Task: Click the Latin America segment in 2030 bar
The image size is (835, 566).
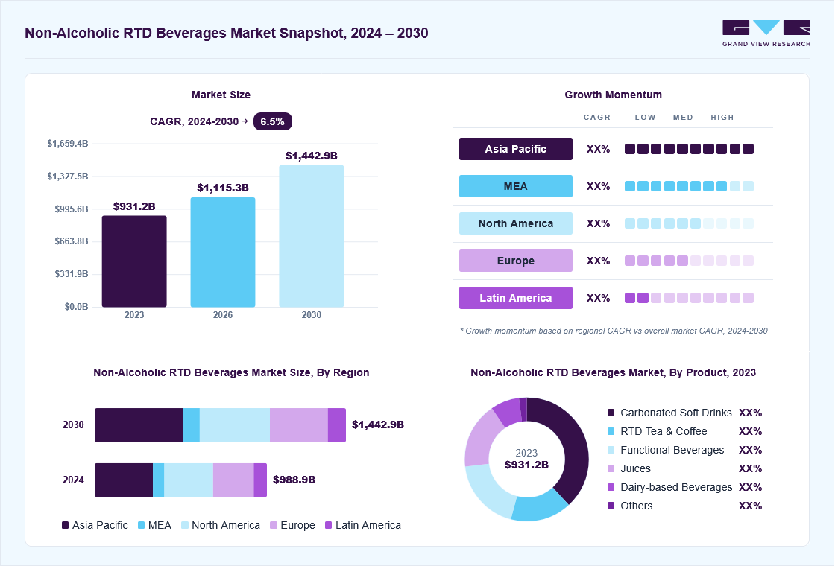Action: click(337, 425)
